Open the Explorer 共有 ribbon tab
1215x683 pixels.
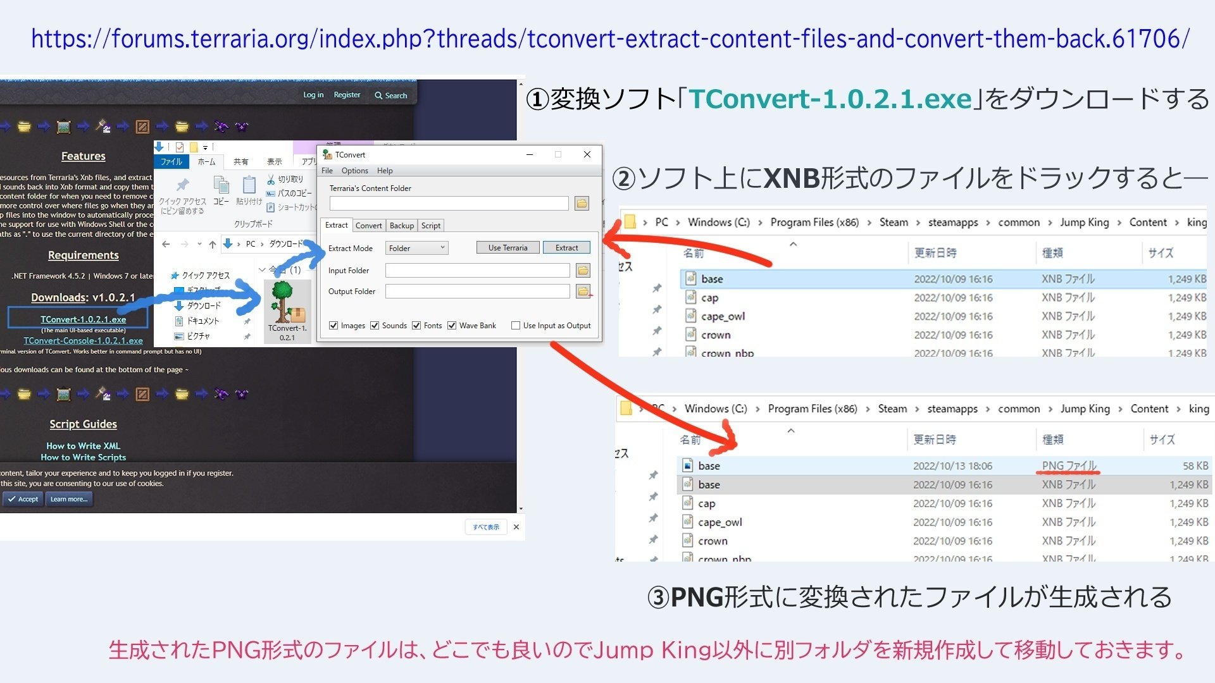pos(241,162)
